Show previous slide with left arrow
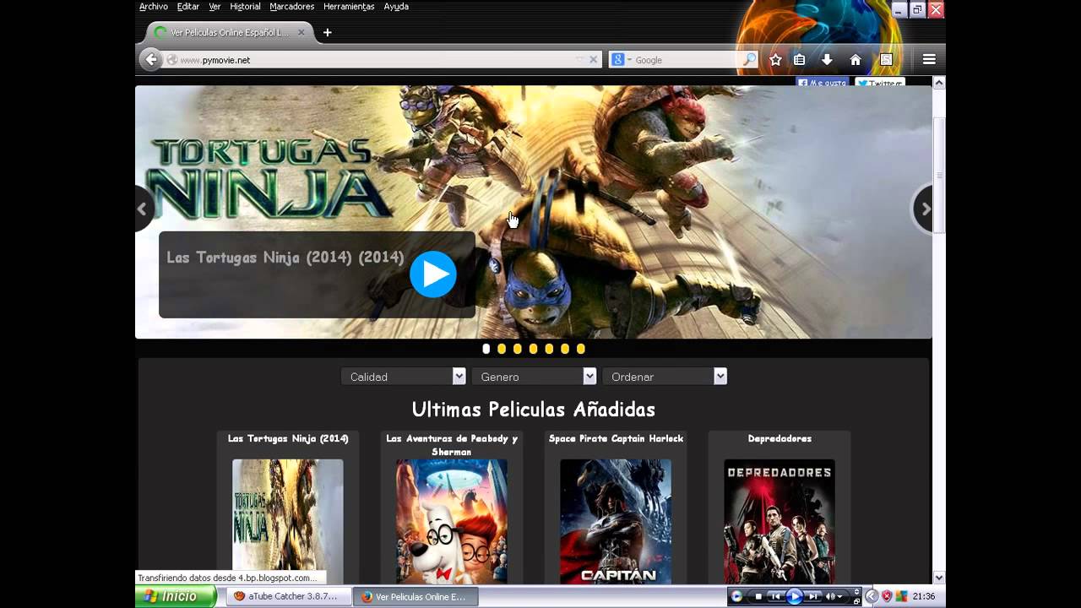Image resolution: width=1081 pixels, height=608 pixels. point(143,209)
